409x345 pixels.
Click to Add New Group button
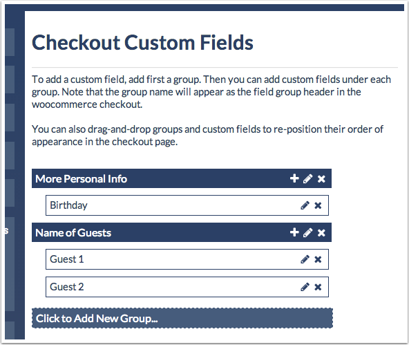tap(182, 318)
